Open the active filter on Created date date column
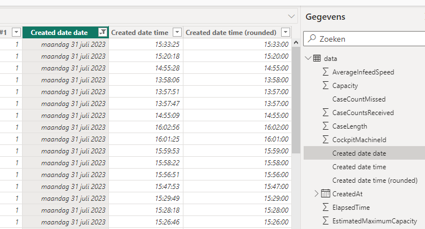 click(103, 32)
